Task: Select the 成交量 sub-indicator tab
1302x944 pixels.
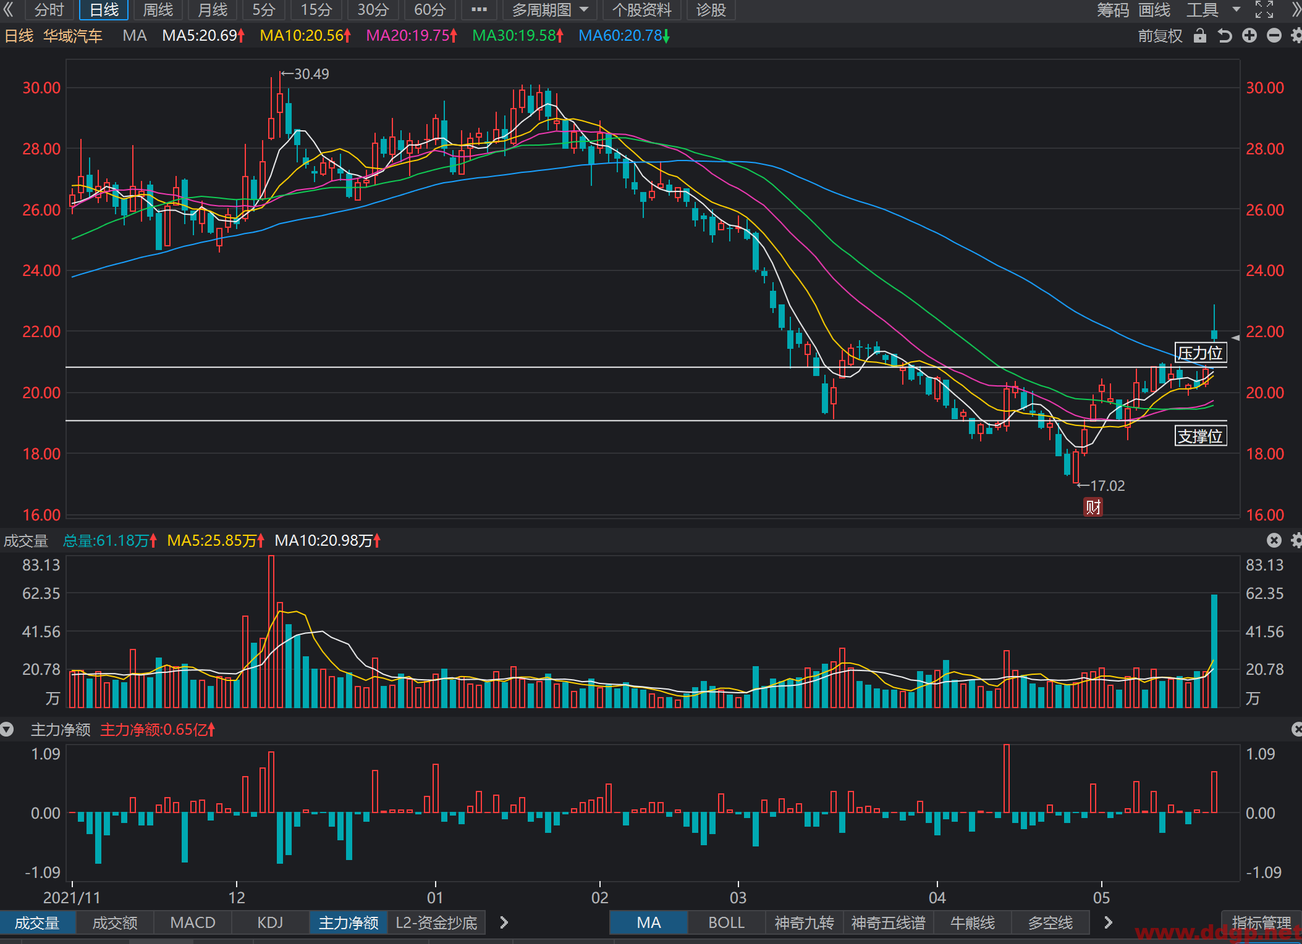Action: click(x=37, y=922)
